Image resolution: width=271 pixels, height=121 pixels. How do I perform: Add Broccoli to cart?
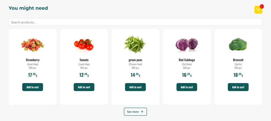[238, 87]
